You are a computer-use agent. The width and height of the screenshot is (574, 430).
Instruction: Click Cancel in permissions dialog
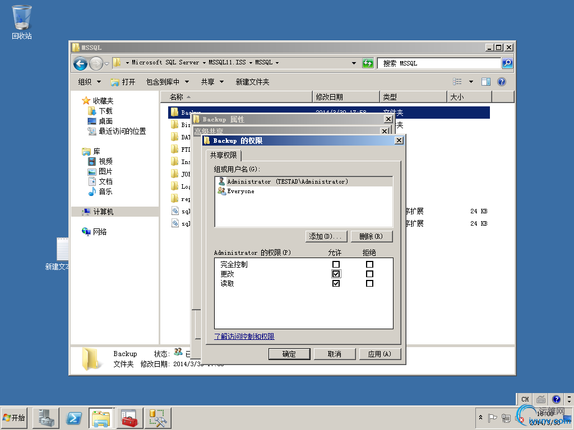pyautogui.click(x=335, y=354)
